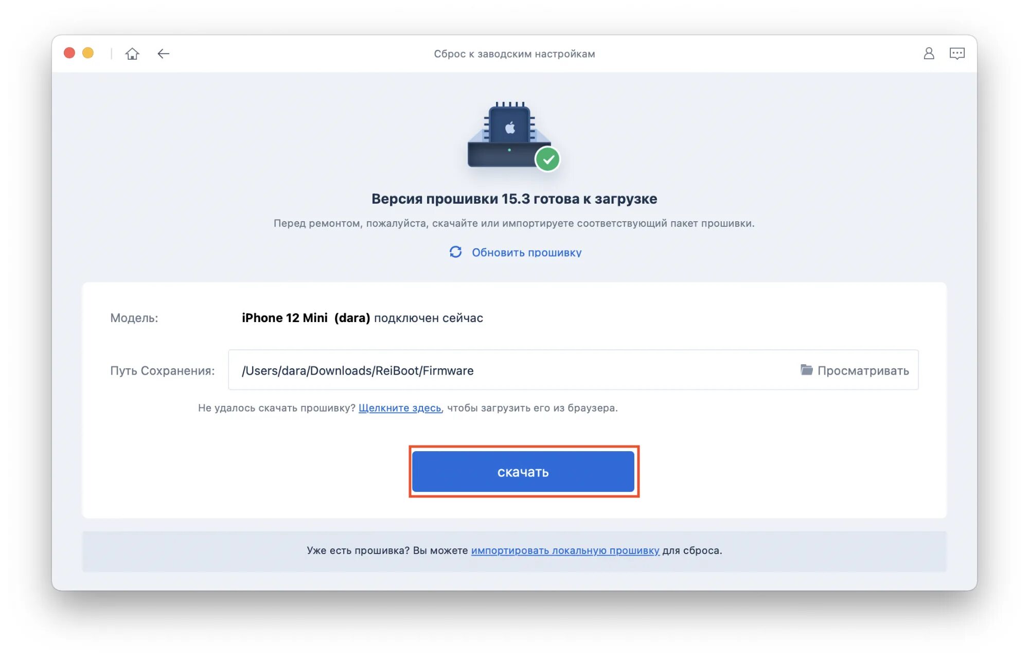Click the Не удалось скачать прошивку? text
This screenshot has height=659, width=1029.
[277, 408]
